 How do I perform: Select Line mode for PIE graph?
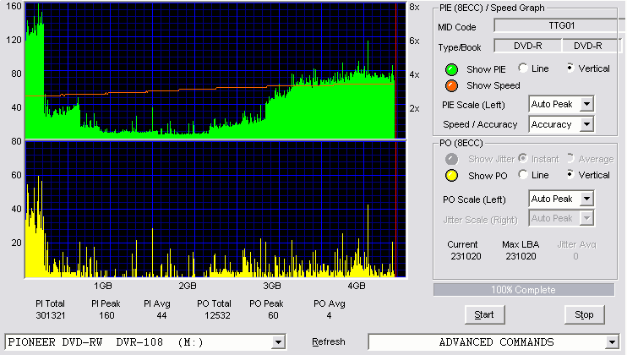523,68
